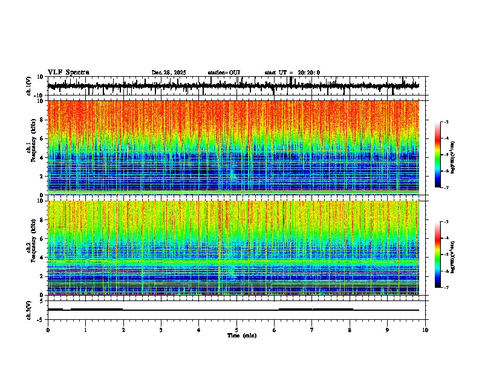
Task: Click the "-3" label on ch.1 color scale
Action: tap(446, 122)
